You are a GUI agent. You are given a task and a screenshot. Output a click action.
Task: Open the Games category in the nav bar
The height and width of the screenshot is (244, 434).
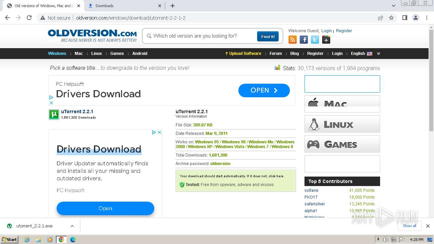117,54
